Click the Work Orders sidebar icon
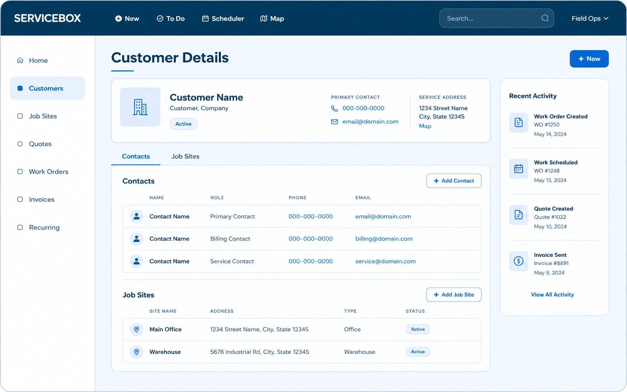The image size is (627, 392). tap(20, 171)
